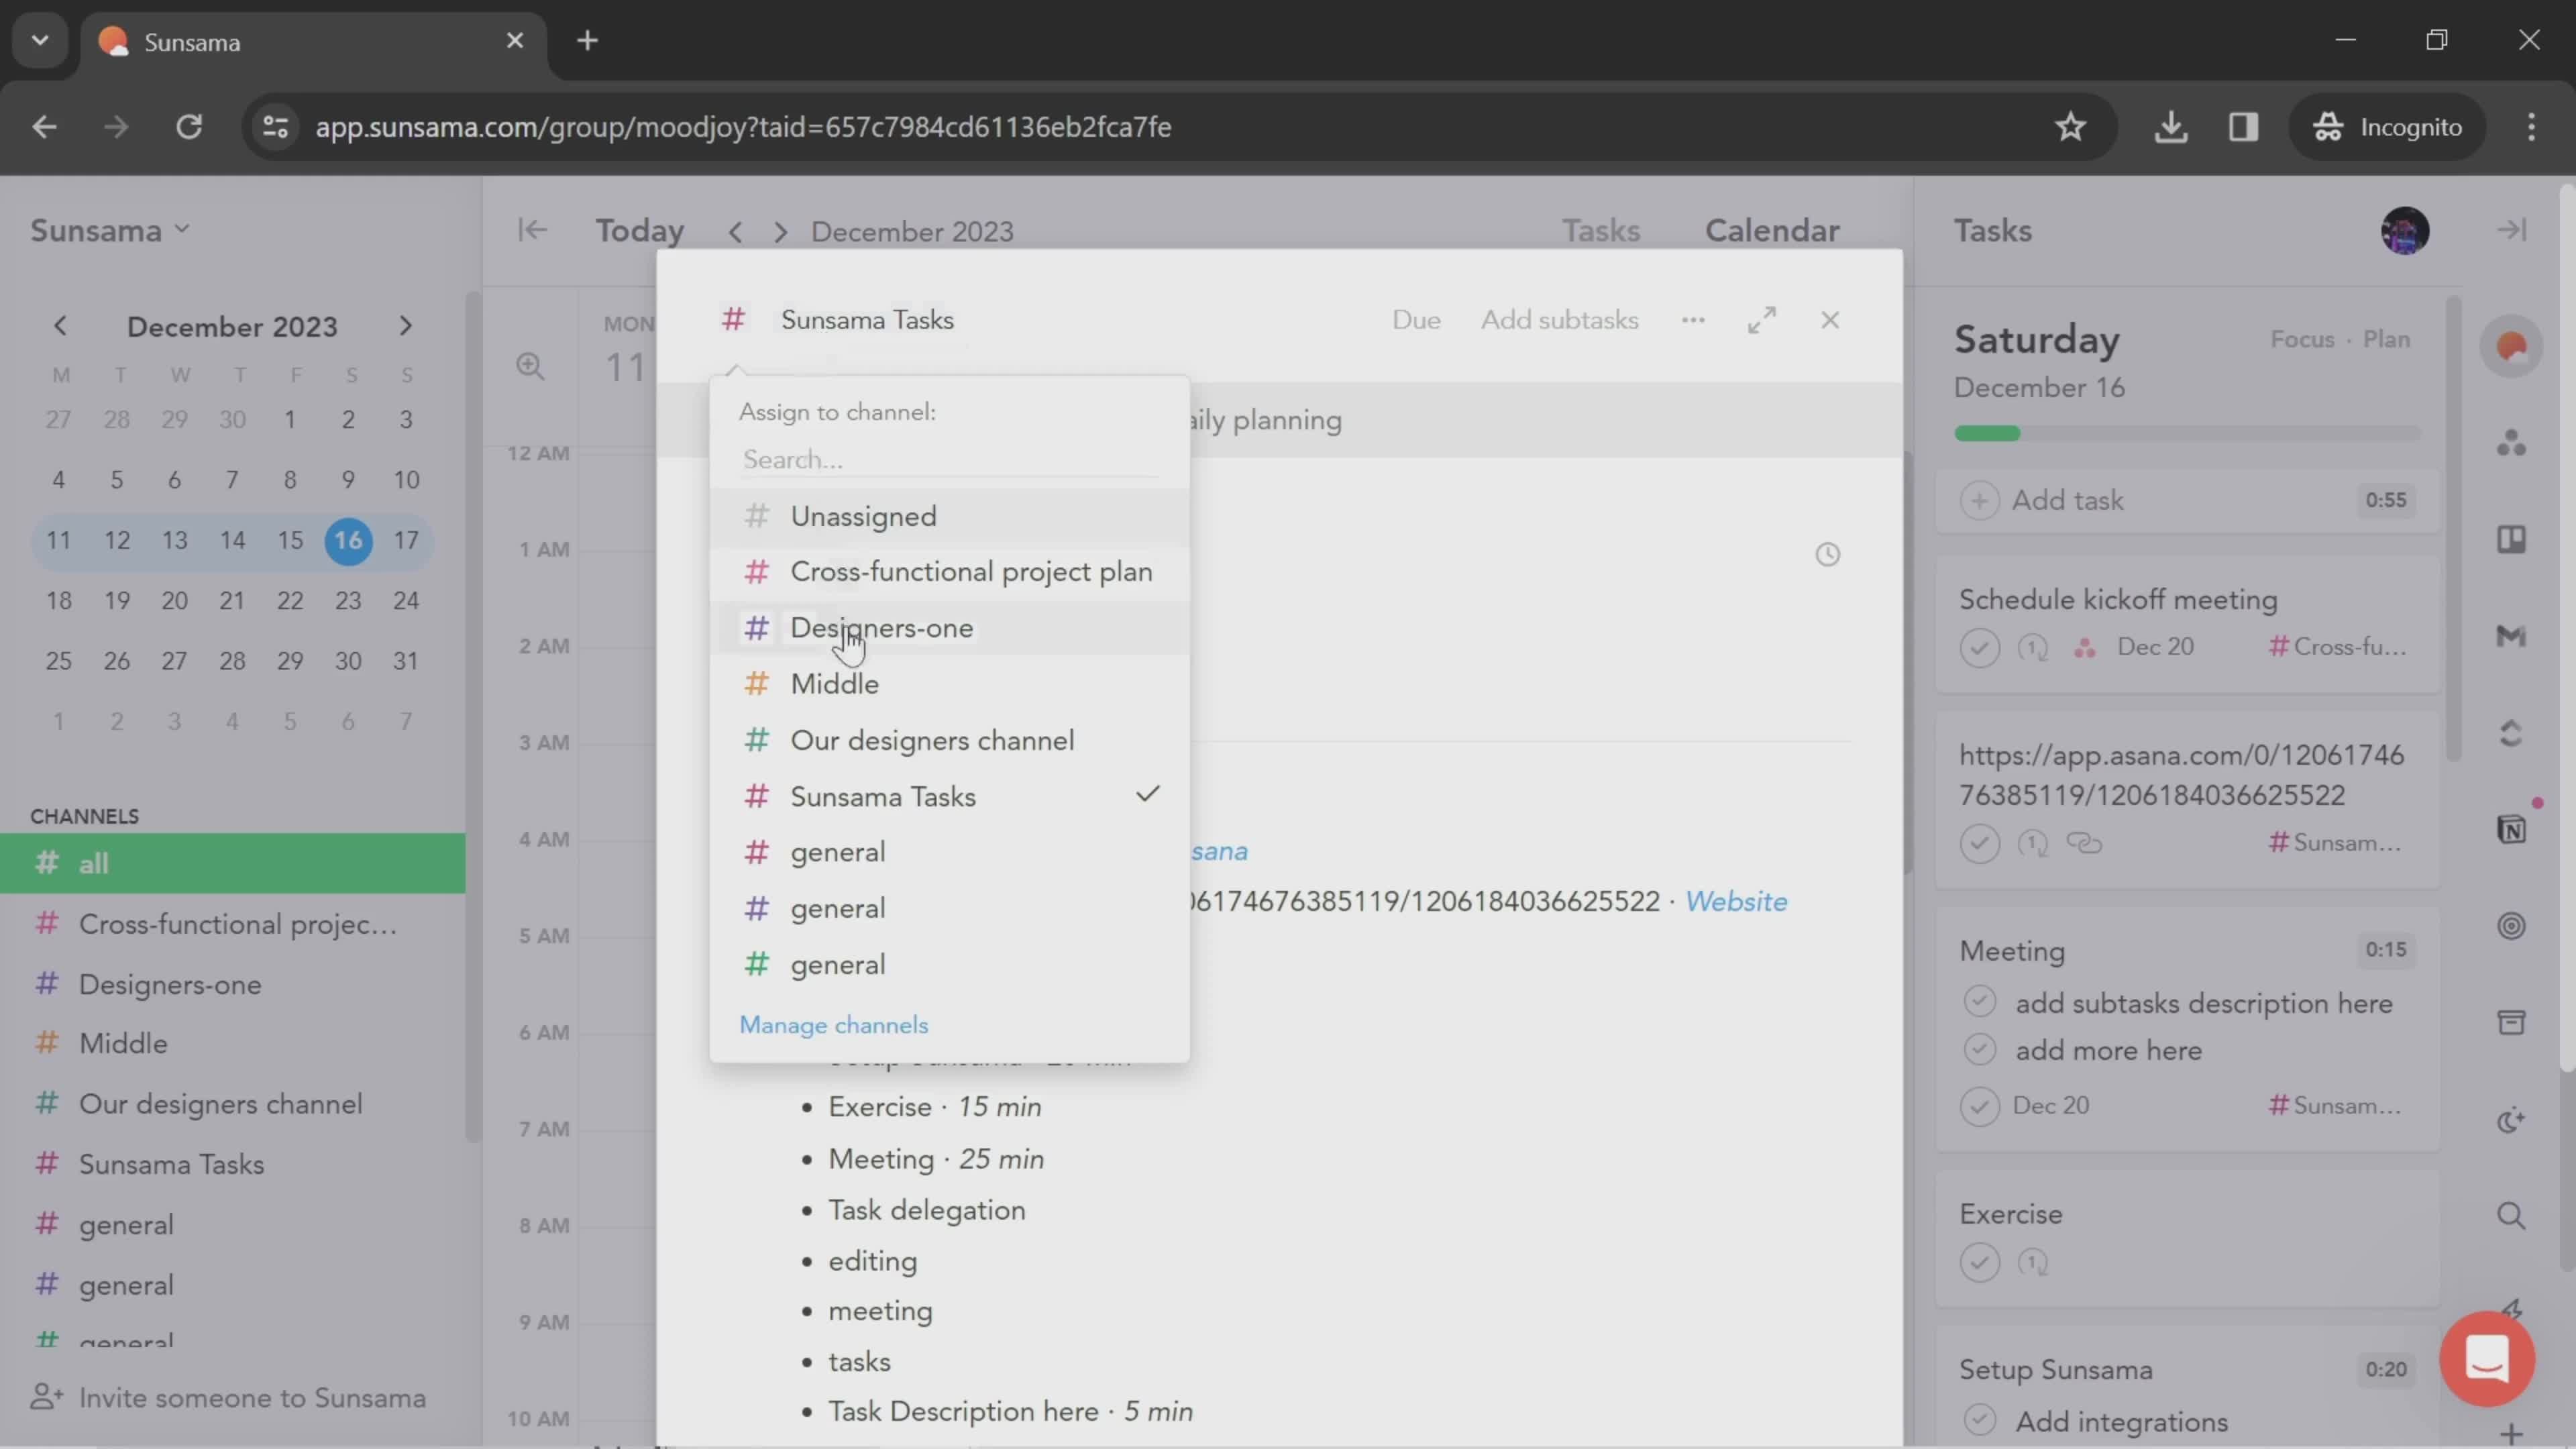Show next month in mini calendar
Screen dimensions: 2576x1449
click(405, 326)
